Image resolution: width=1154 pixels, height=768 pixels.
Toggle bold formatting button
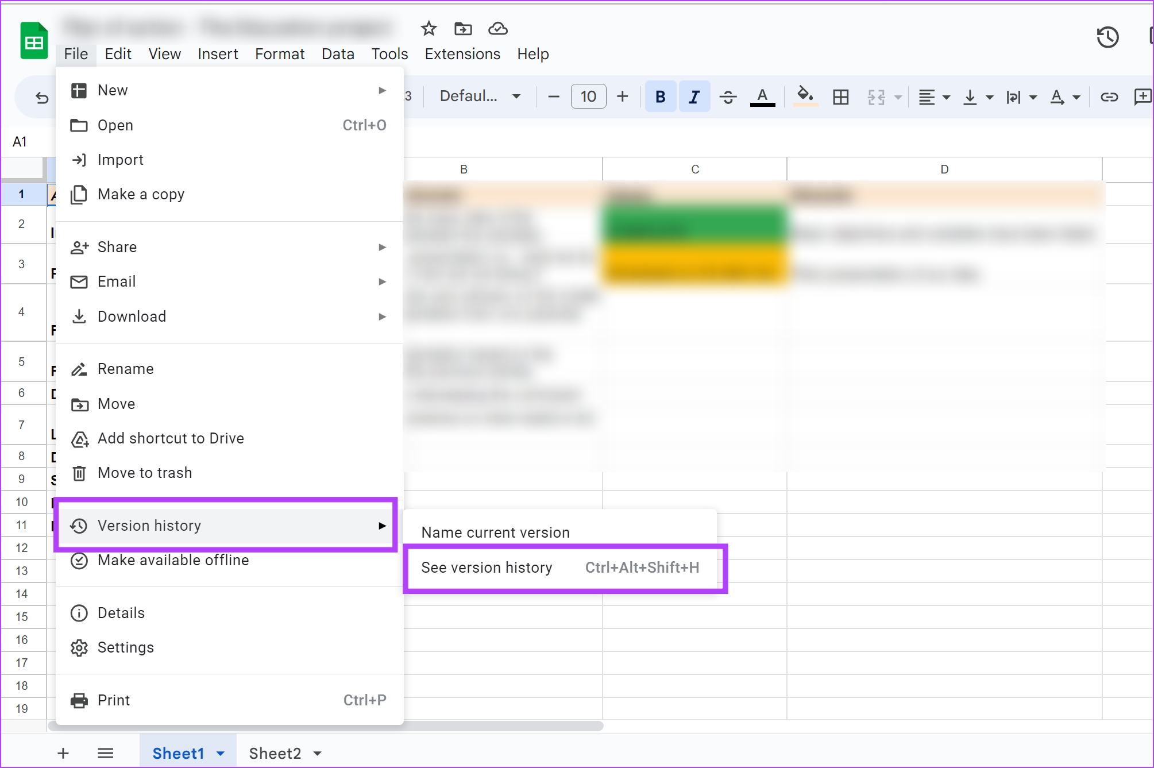(x=661, y=97)
